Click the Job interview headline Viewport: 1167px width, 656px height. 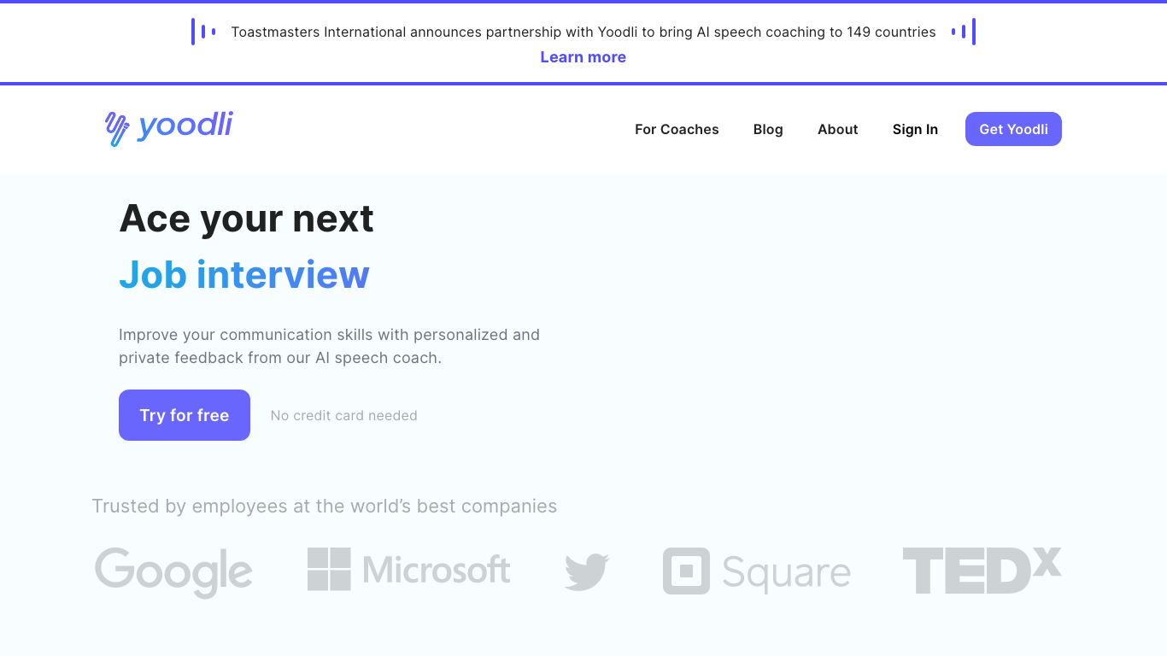coord(244,275)
